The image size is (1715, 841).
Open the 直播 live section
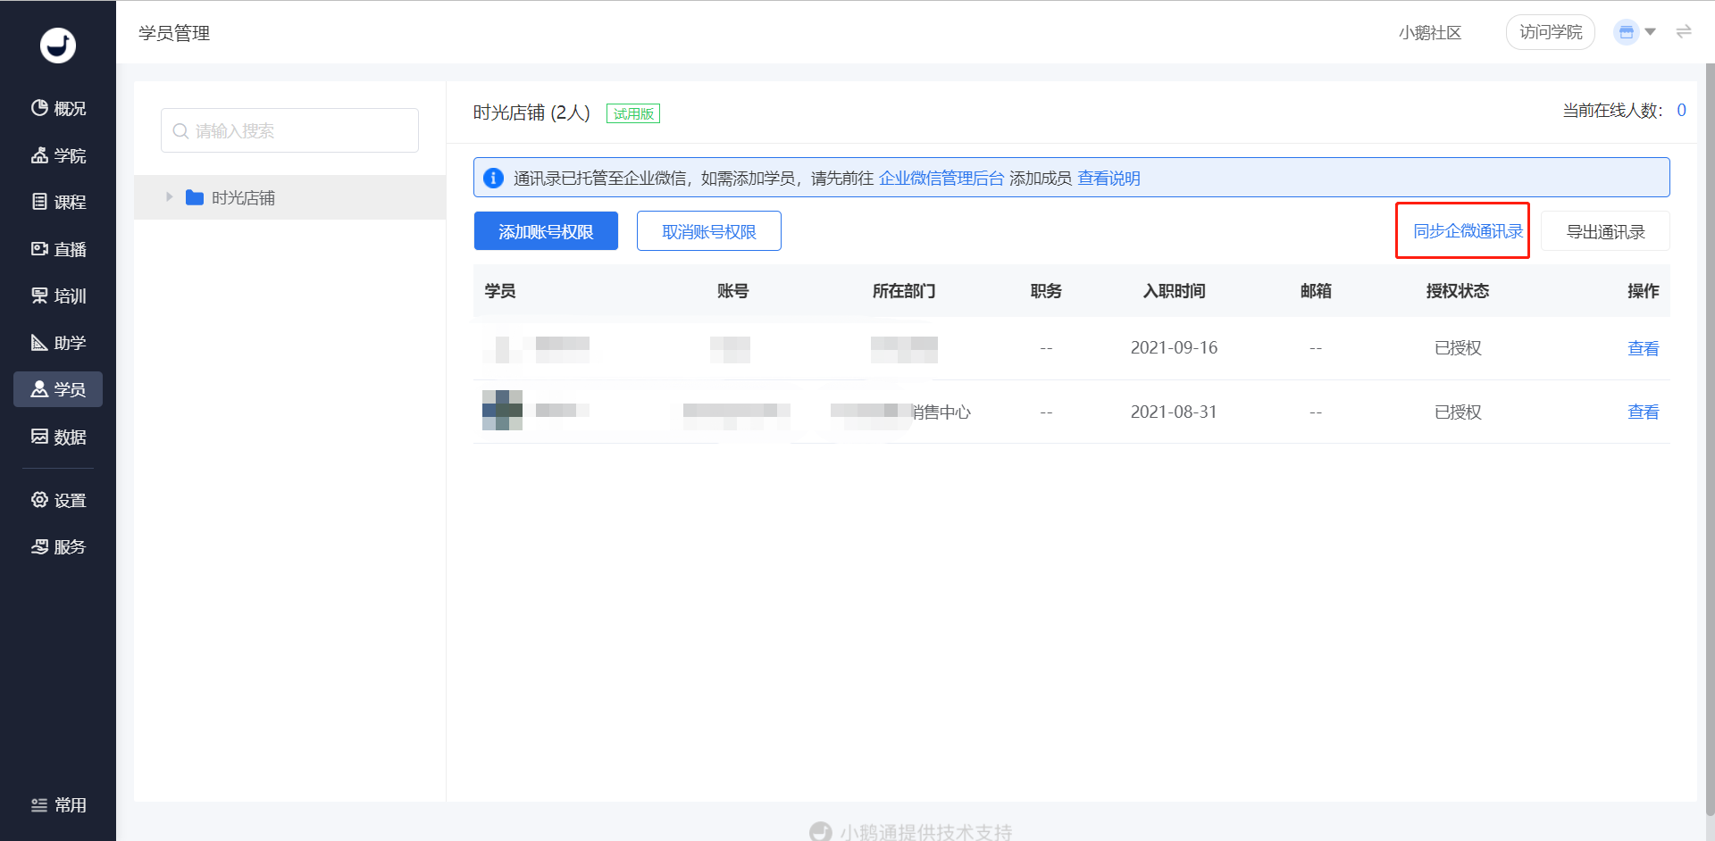pos(58,249)
